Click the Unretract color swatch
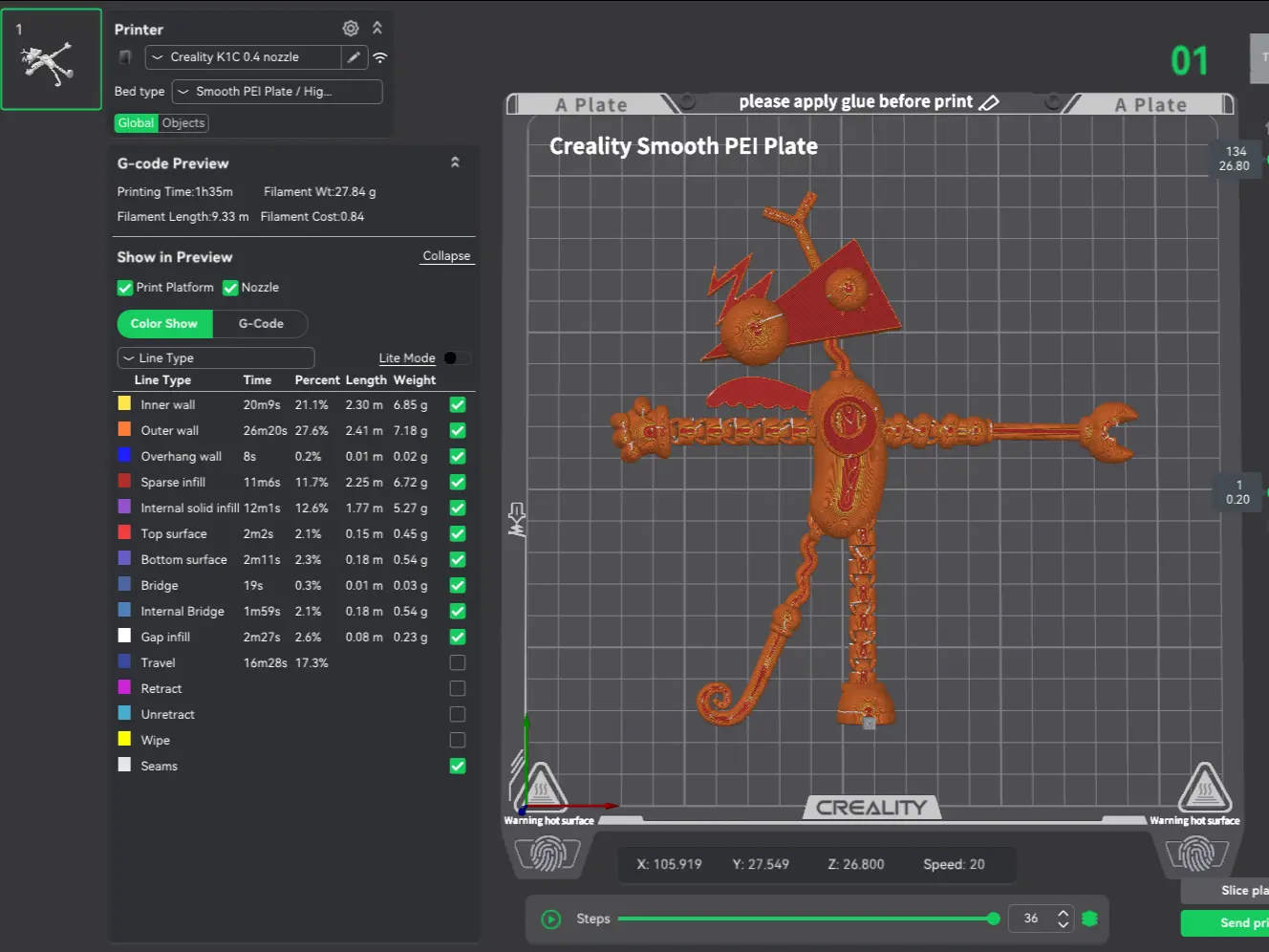Image resolution: width=1269 pixels, height=952 pixels. [x=124, y=714]
